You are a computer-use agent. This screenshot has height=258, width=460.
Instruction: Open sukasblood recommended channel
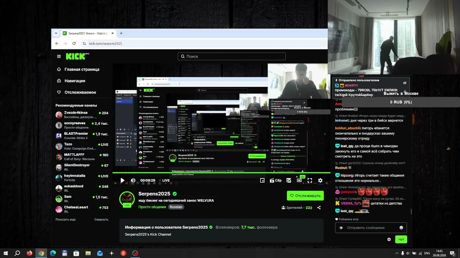82,188
